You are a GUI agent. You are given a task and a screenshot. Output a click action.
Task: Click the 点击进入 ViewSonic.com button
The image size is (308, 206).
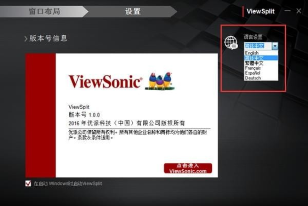(x=188, y=168)
